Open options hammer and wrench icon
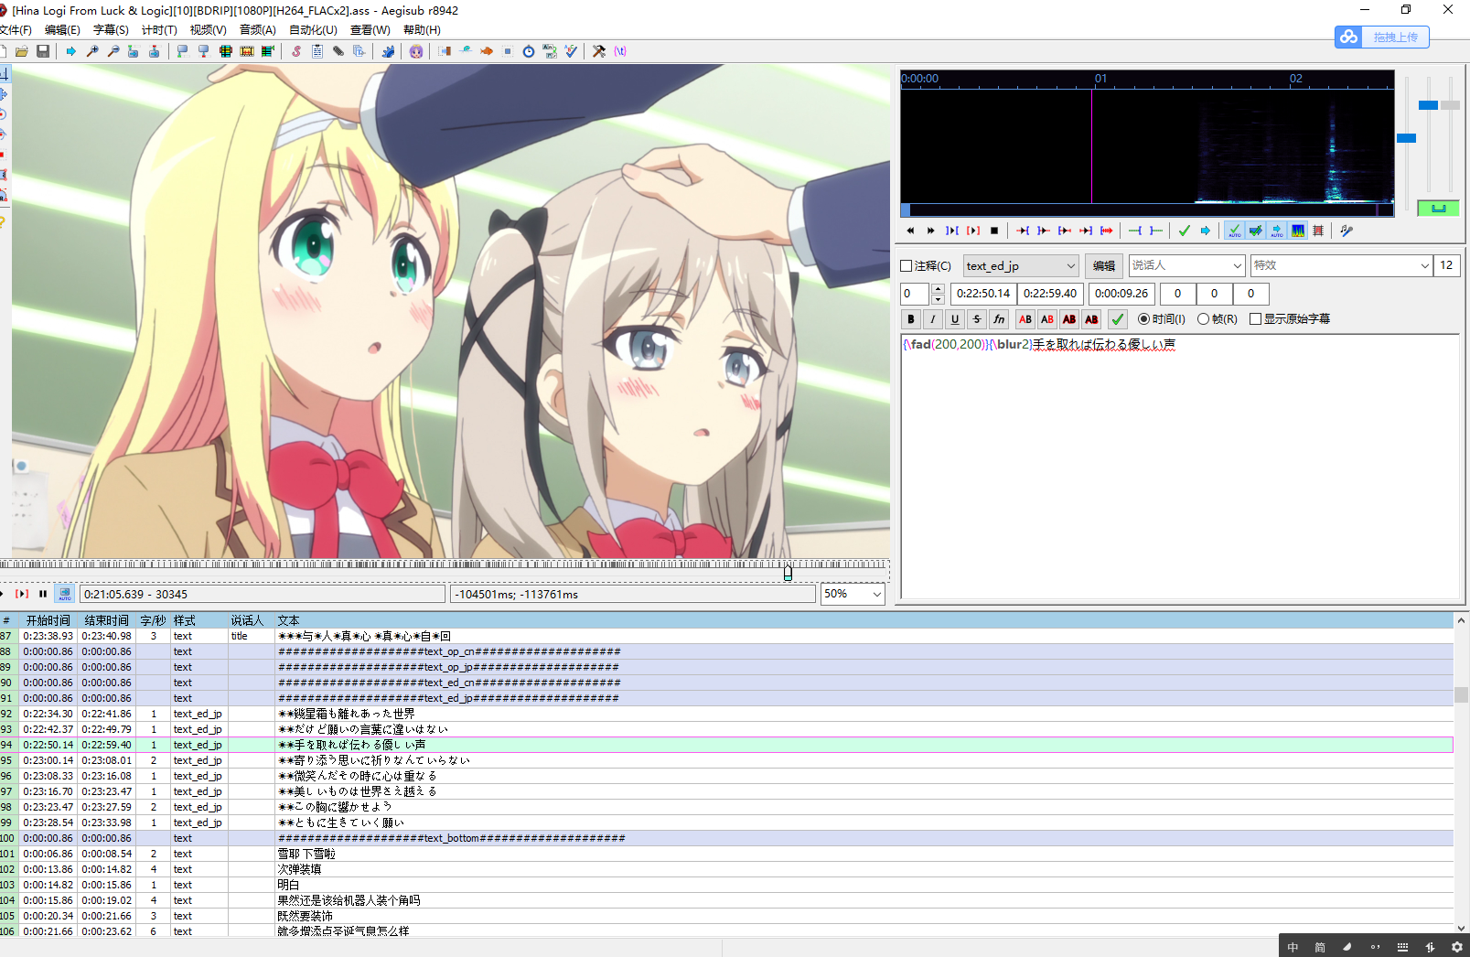The width and height of the screenshot is (1470, 957). coord(599,51)
